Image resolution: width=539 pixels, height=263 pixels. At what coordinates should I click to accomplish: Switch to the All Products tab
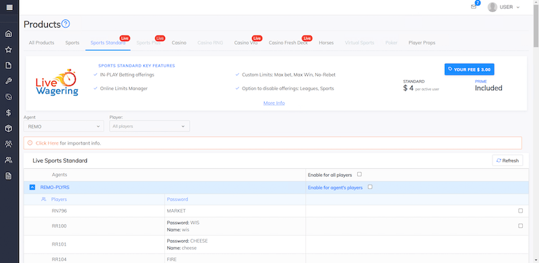pos(42,43)
